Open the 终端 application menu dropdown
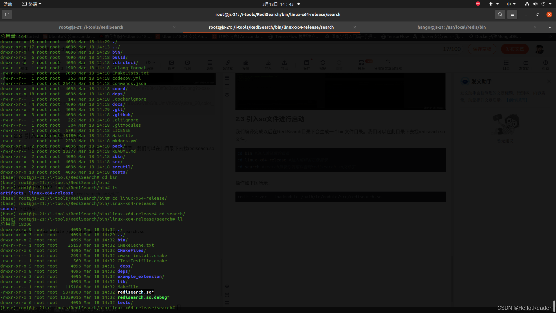 click(x=32, y=4)
